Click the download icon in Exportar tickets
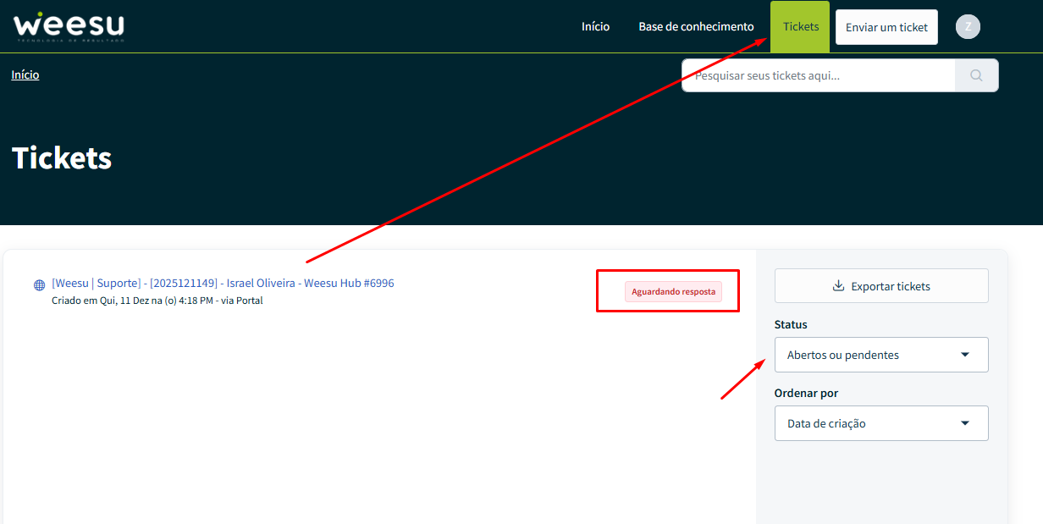 click(x=839, y=286)
